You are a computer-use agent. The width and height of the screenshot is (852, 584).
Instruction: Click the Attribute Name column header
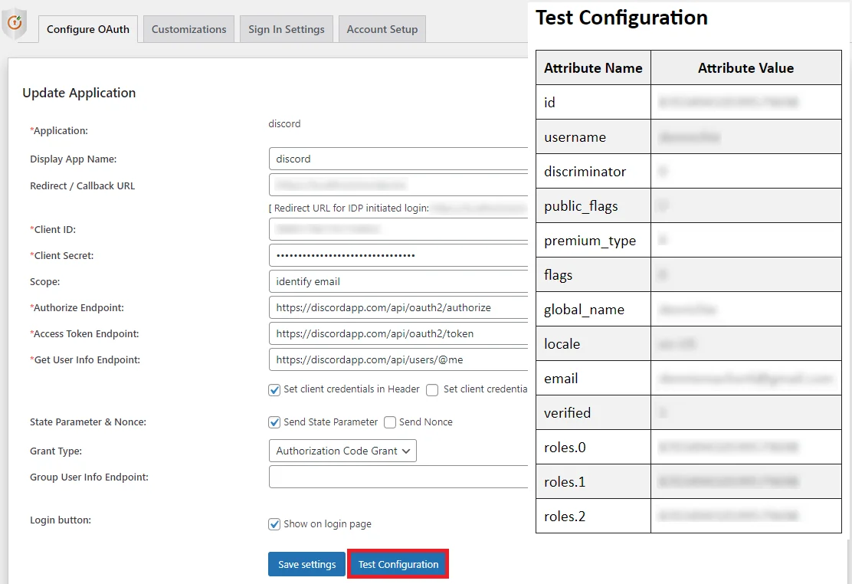[593, 68]
